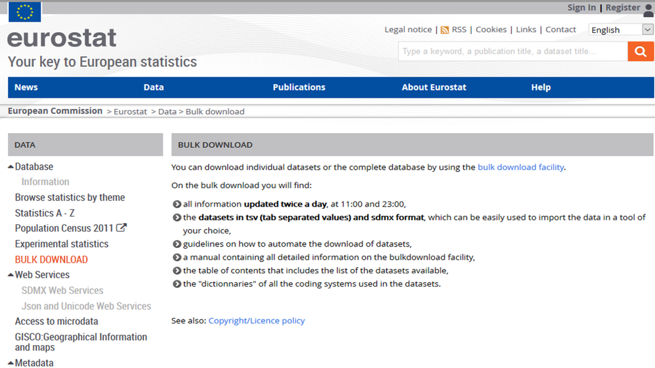Click bullet arrow before 'the table of contents'
The height and width of the screenshot is (368, 655).
(x=177, y=271)
